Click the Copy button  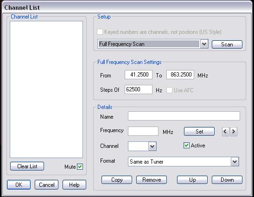[x=117, y=180]
